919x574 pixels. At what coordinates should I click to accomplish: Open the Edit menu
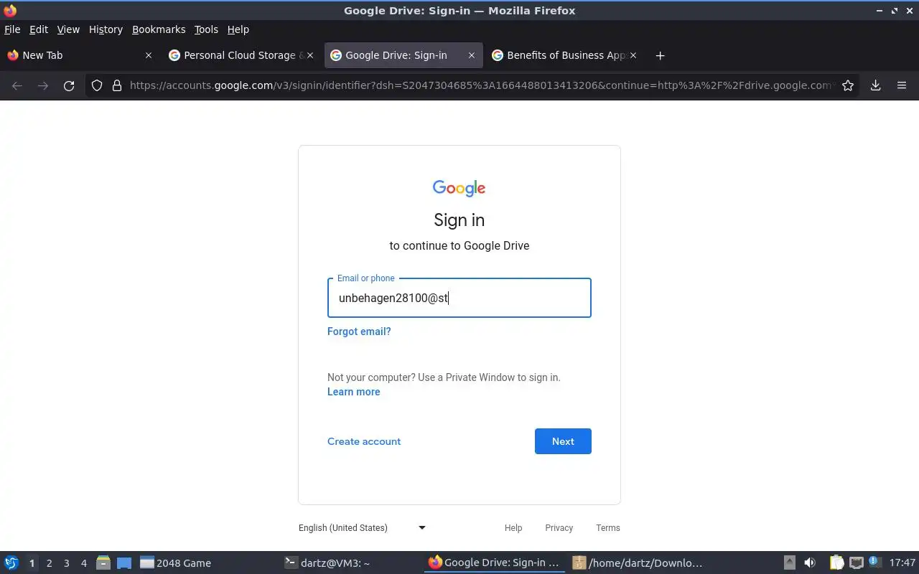coord(39,29)
